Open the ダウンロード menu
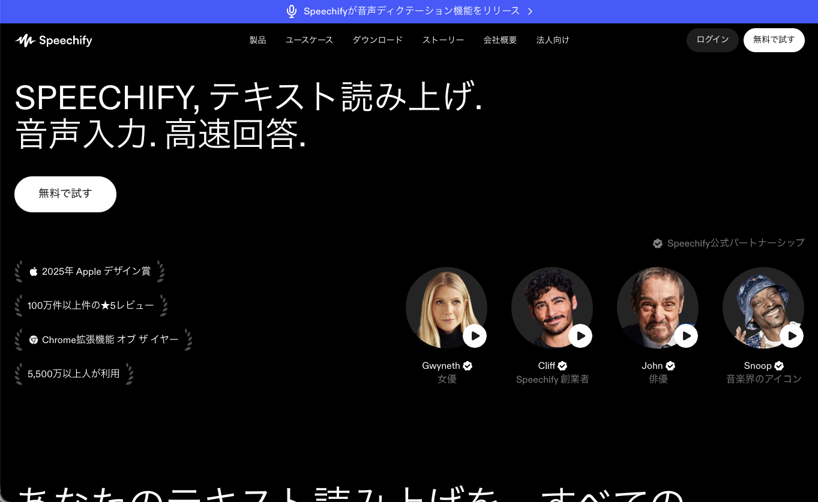This screenshot has height=502, width=818. coord(377,40)
